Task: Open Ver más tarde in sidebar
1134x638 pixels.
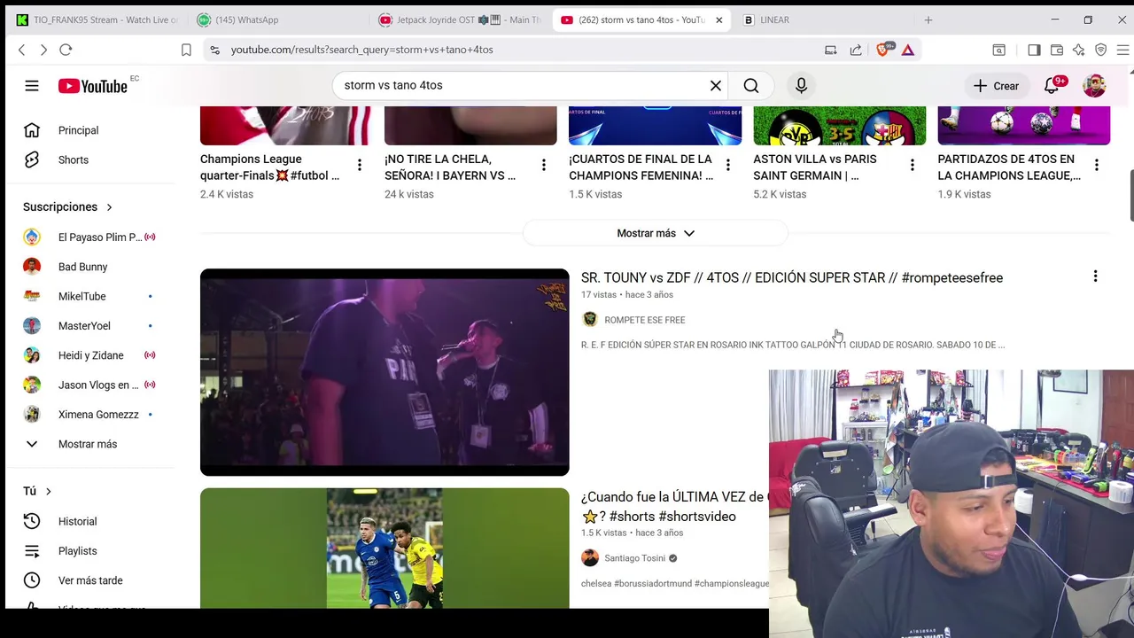Action: coord(89,580)
